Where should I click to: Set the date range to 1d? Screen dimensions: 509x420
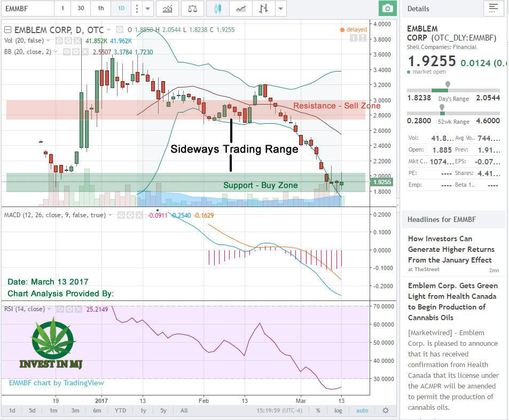point(12,410)
